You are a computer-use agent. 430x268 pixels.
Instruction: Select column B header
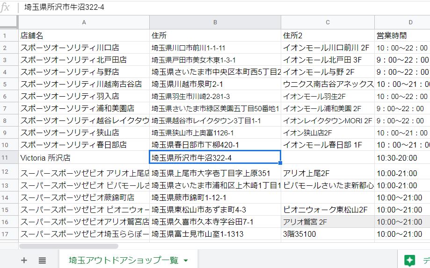[215, 22]
